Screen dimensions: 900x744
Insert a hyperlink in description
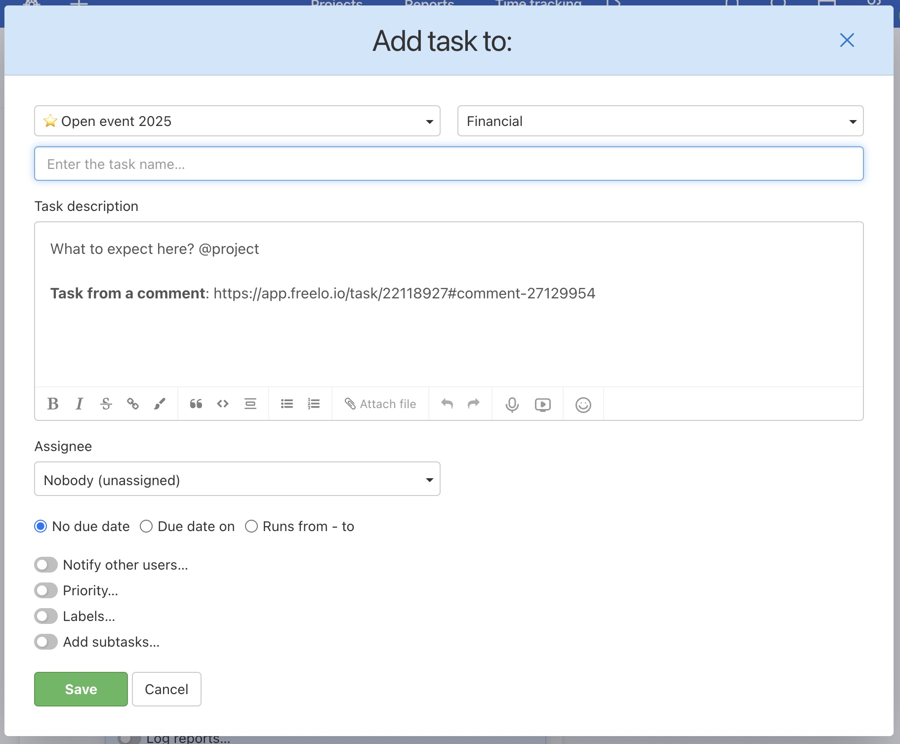pos(132,404)
